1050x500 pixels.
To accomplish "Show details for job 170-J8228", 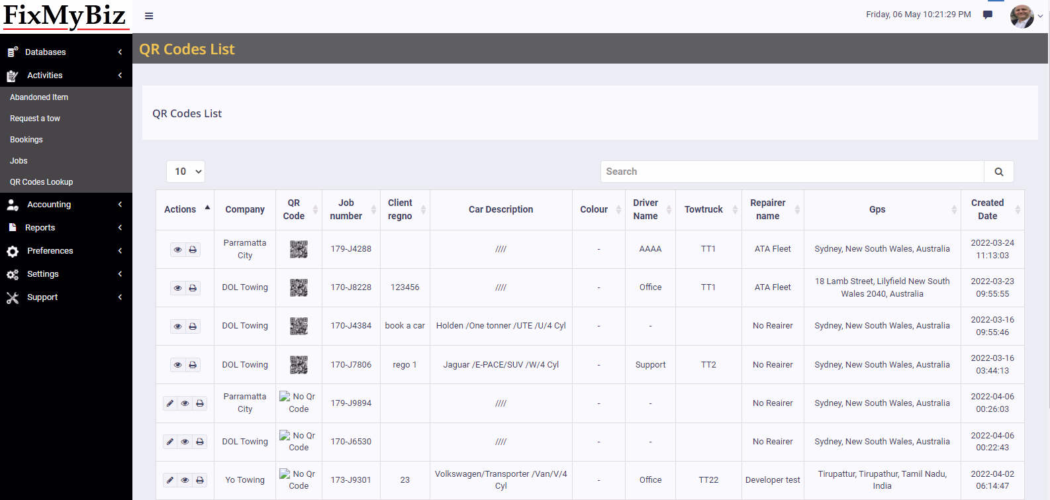I will point(177,288).
